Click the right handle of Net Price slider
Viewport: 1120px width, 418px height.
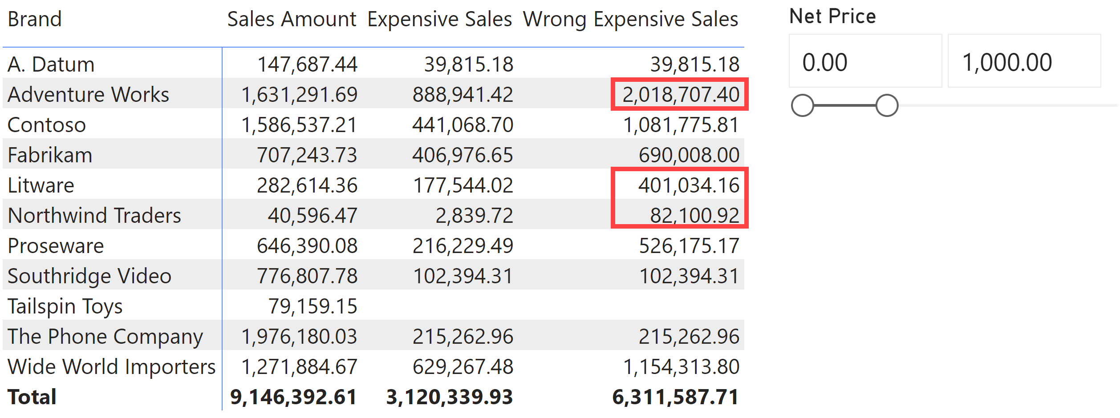(x=887, y=105)
